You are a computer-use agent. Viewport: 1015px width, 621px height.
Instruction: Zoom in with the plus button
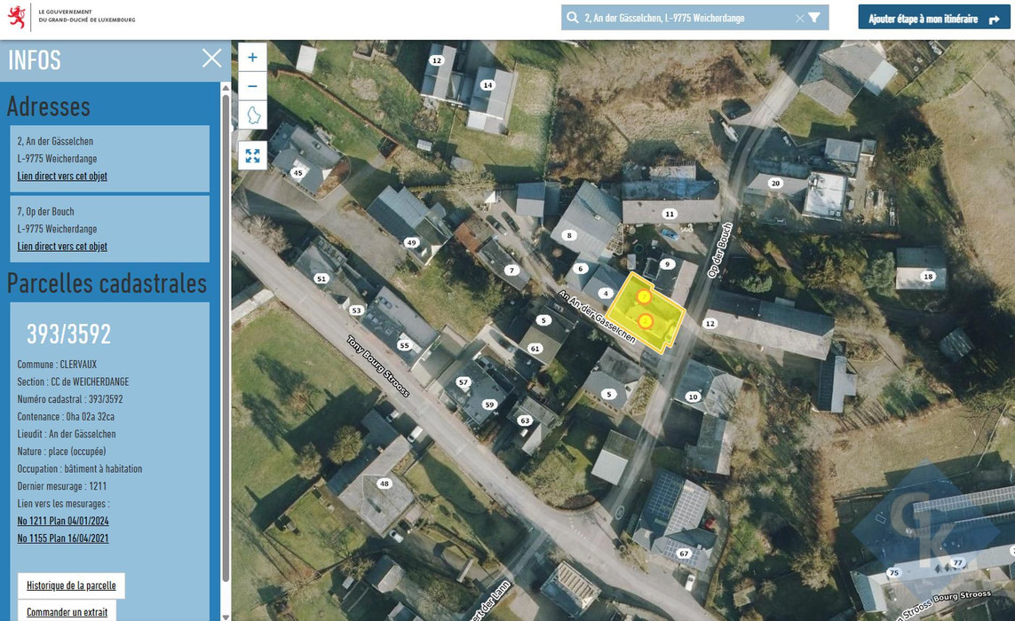pyautogui.click(x=252, y=57)
